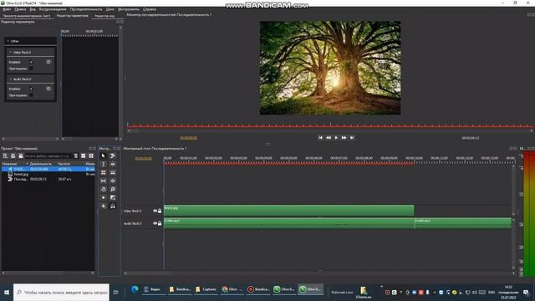Click the orange timeline timecode field

(x=143, y=158)
